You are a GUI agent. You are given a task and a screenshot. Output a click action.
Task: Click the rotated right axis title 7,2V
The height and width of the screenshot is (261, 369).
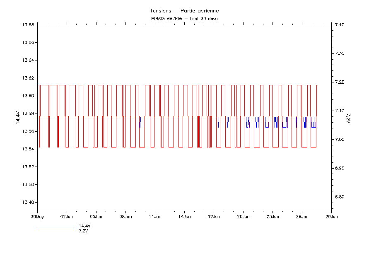coord(348,118)
